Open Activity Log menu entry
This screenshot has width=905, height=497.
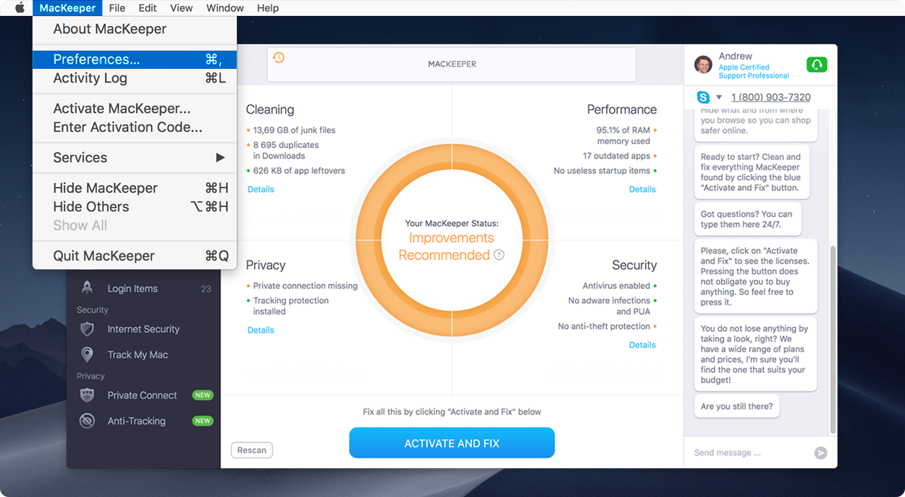[135, 78]
